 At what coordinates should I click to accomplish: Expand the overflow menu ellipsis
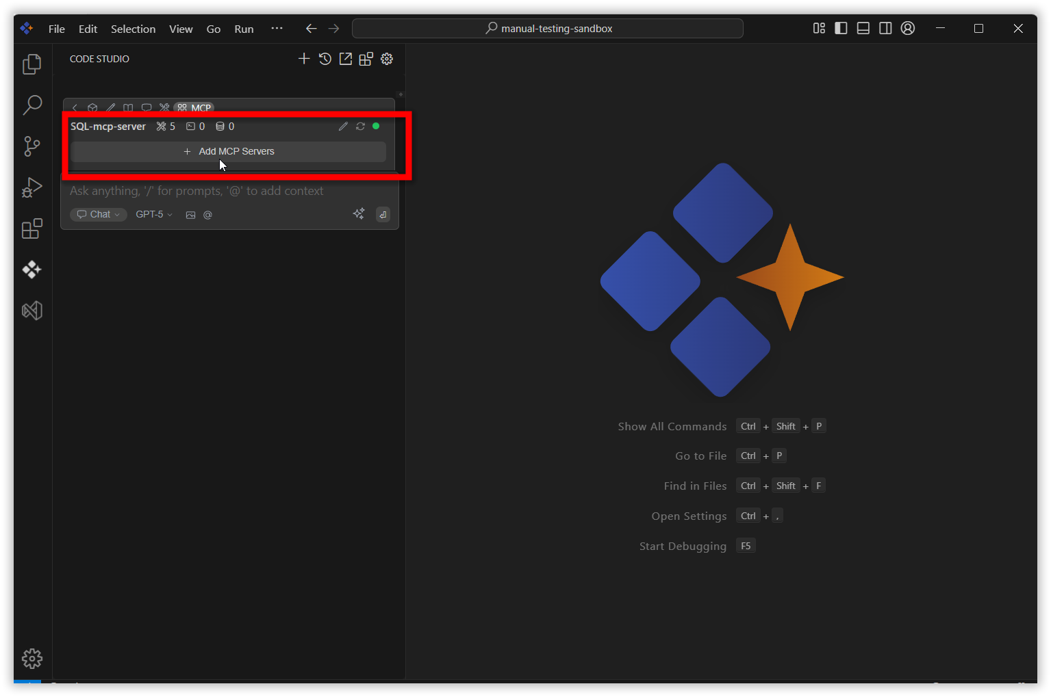[277, 28]
